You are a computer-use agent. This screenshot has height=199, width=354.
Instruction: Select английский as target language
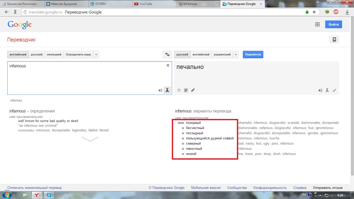[201, 55]
